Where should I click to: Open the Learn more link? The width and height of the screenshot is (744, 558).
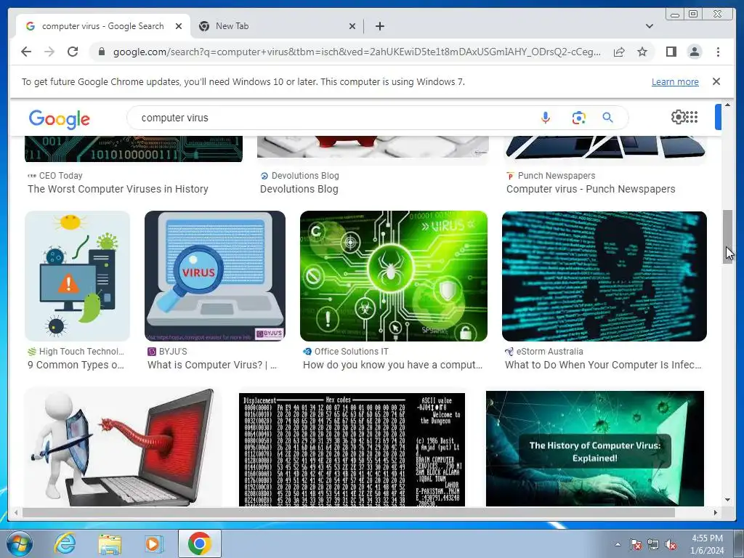point(675,81)
